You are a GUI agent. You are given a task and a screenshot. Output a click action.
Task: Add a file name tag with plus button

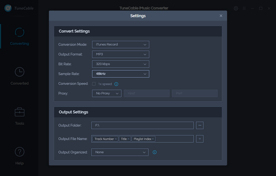click(x=200, y=139)
